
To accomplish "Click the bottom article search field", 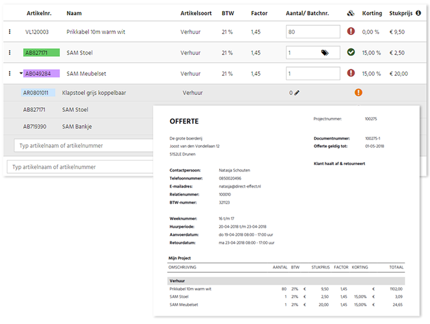I will point(80,167).
